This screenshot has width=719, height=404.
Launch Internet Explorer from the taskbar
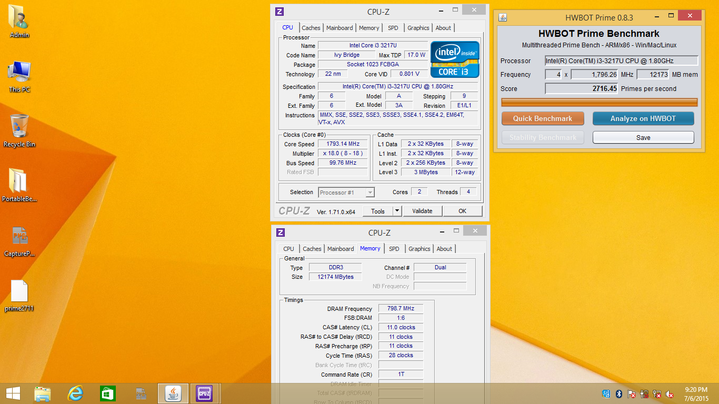coord(75,393)
